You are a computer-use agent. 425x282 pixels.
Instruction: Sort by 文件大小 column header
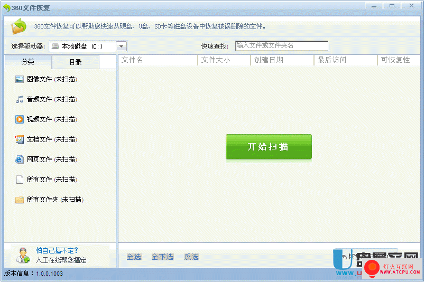(225, 60)
